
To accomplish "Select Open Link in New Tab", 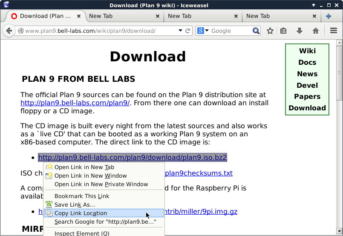I will click(84, 167).
